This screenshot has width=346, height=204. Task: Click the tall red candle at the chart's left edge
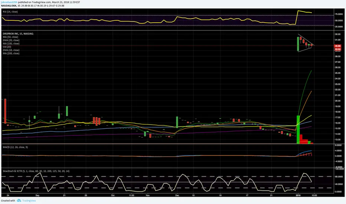5,111
